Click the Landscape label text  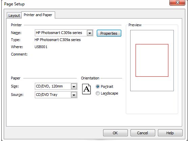tap(109, 93)
